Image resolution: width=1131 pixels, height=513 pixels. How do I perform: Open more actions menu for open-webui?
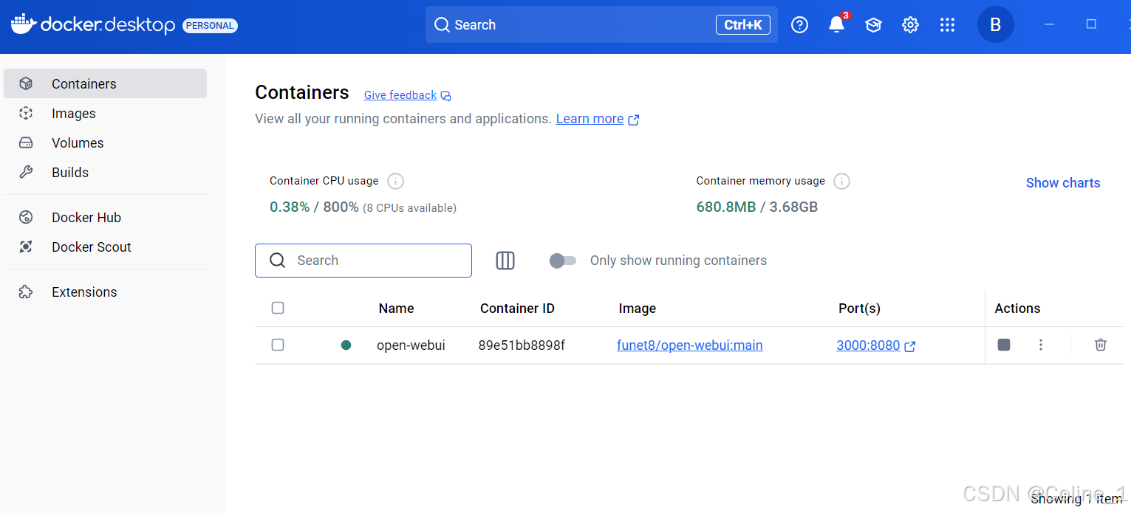click(x=1041, y=345)
